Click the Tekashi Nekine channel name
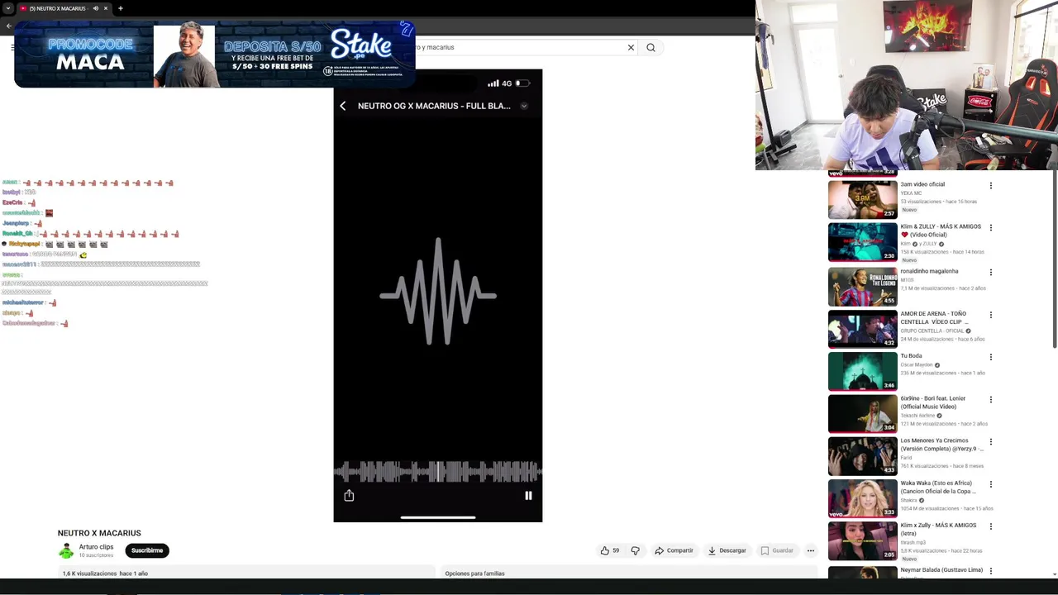Image resolution: width=1058 pixels, height=595 pixels. tap(917, 416)
